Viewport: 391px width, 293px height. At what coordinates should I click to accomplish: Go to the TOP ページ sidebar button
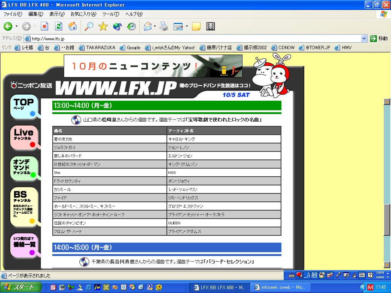click(24, 107)
